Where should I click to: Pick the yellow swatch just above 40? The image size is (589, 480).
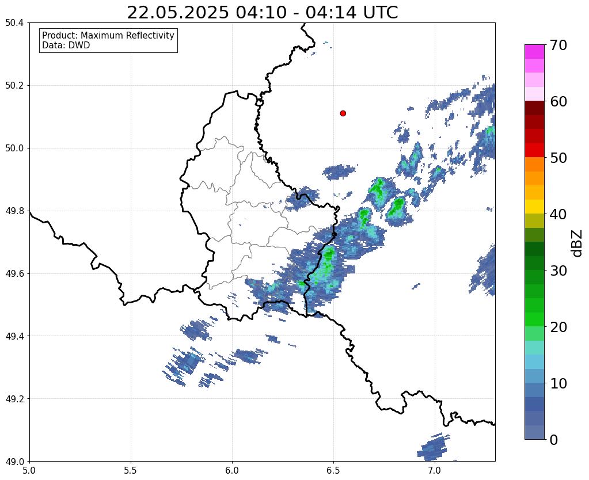point(534,207)
